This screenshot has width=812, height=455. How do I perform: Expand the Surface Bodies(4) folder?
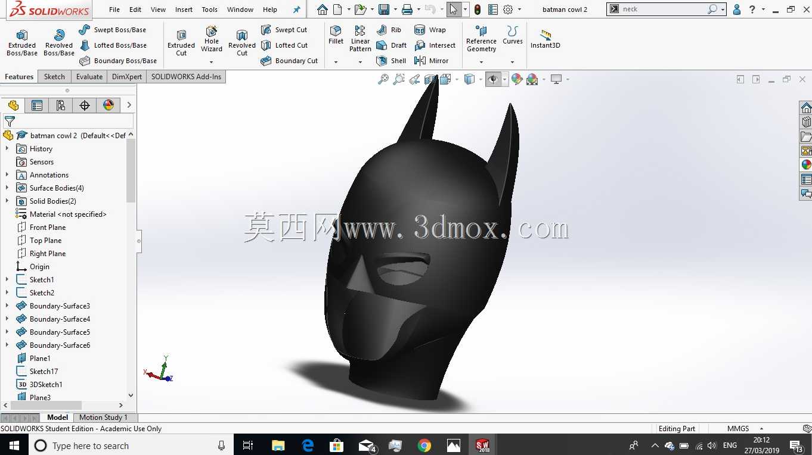7,188
